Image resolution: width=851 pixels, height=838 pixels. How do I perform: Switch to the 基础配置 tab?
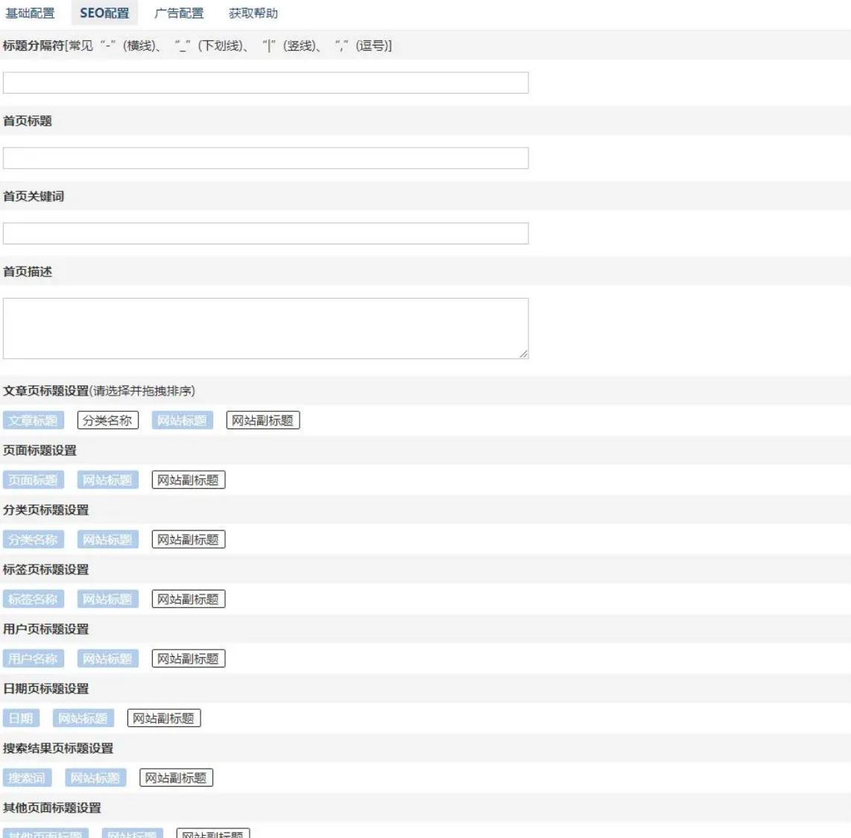pyautogui.click(x=30, y=13)
